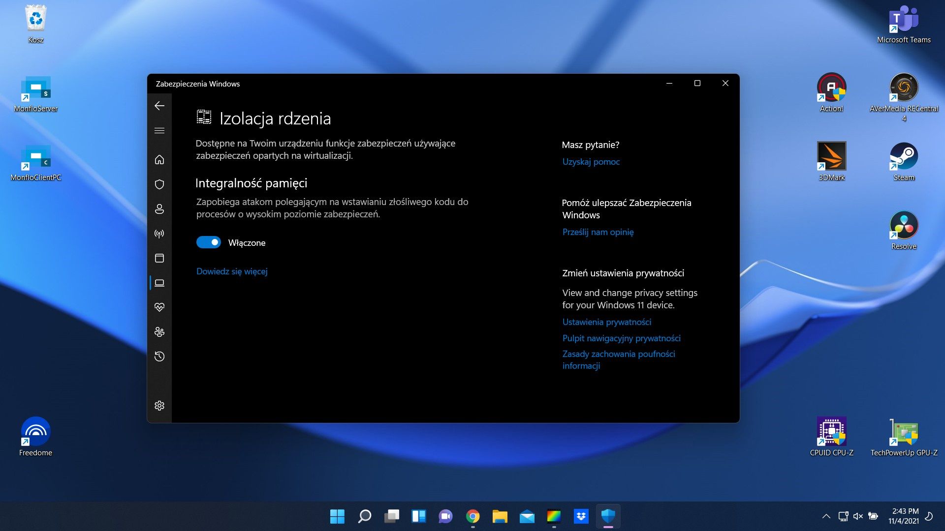The image size is (945, 531).
Task: Open Firewall and network protection icon
Action: 159,234
